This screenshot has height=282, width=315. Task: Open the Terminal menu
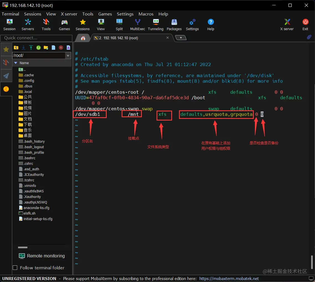[11, 14]
